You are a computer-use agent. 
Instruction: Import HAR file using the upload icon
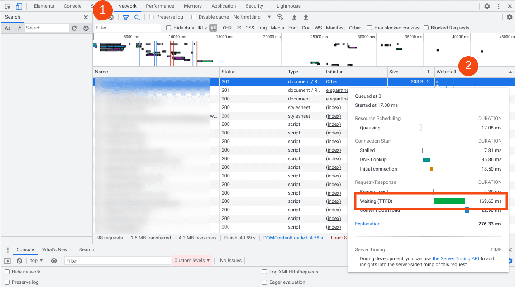pyautogui.click(x=294, y=17)
